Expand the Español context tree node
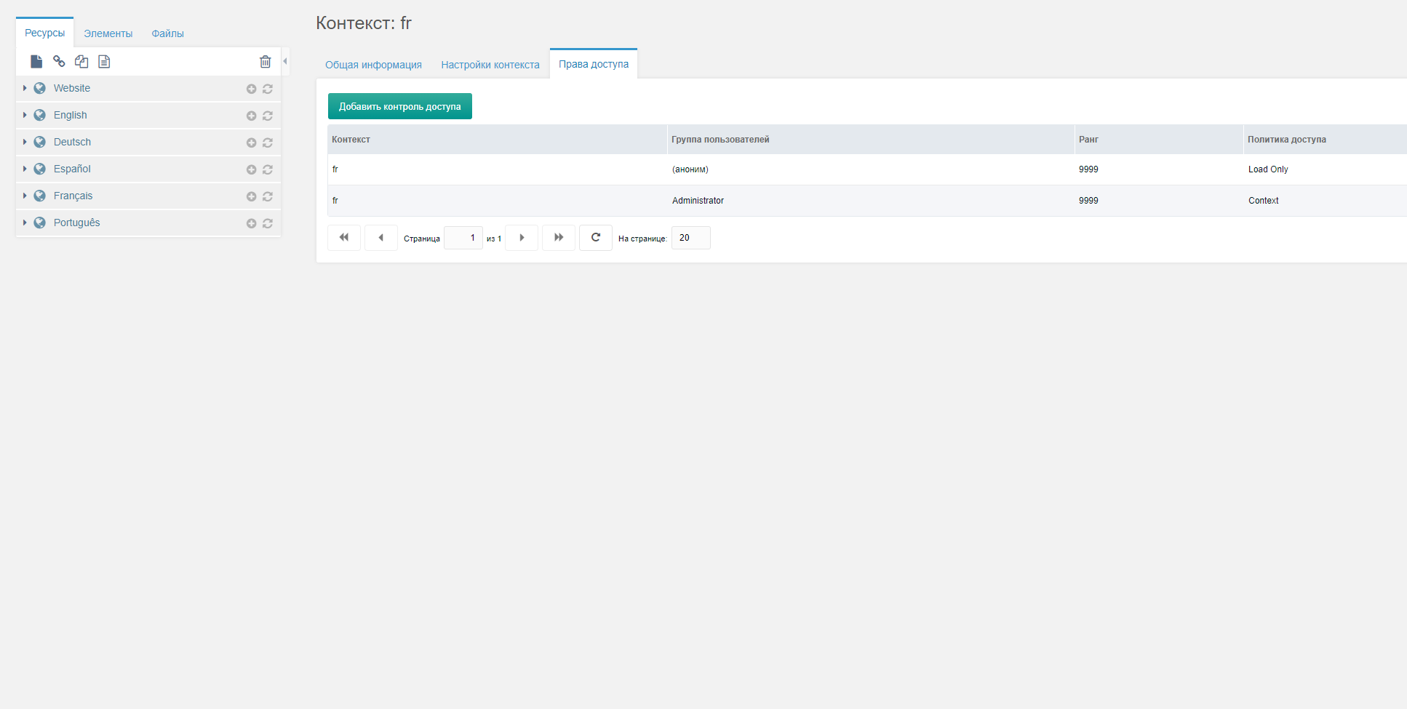Viewport: 1407px width, 709px height. pyautogui.click(x=25, y=169)
